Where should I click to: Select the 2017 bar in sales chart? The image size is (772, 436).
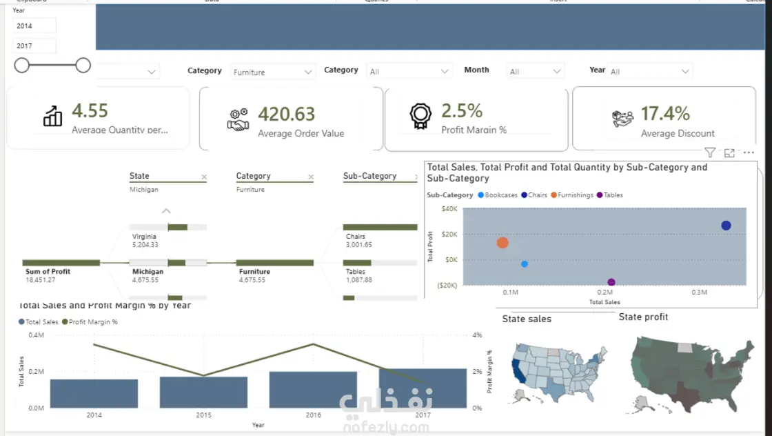pyautogui.click(x=423, y=388)
